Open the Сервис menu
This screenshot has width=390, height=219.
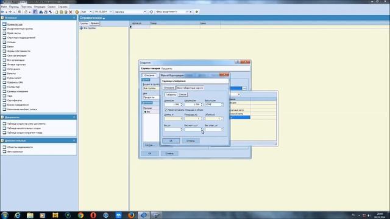51,7
